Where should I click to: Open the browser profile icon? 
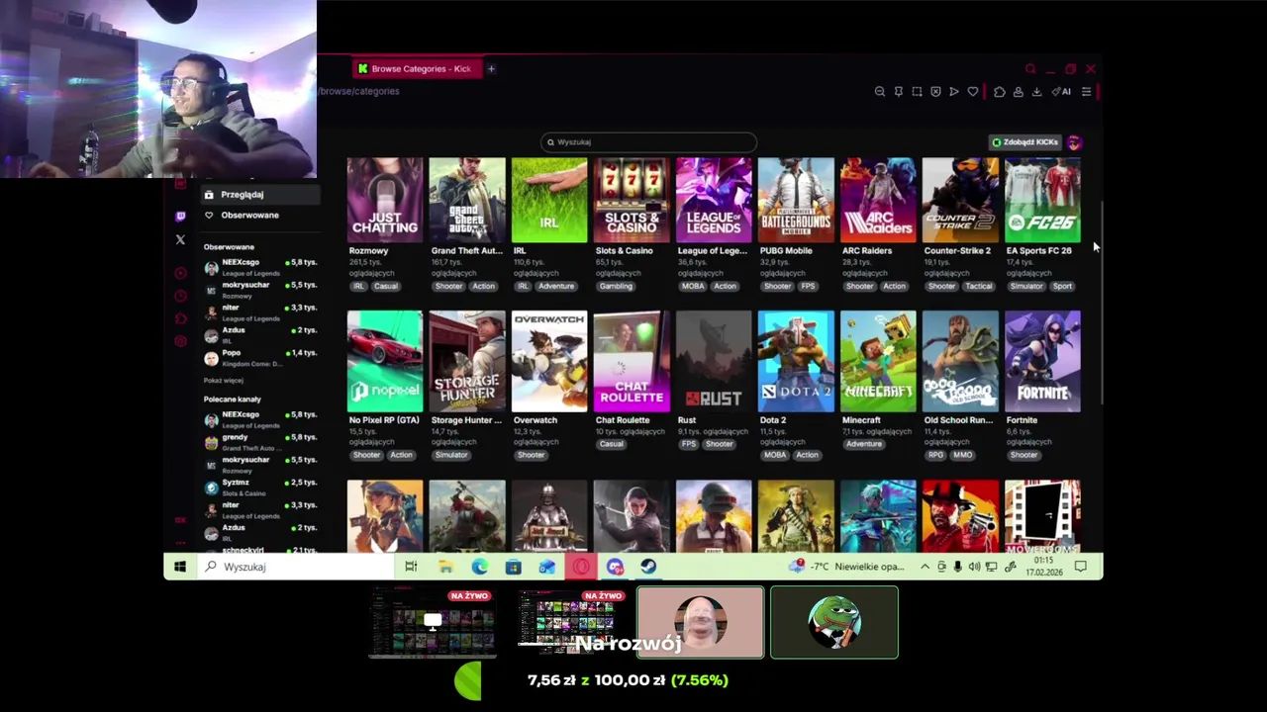[1018, 92]
